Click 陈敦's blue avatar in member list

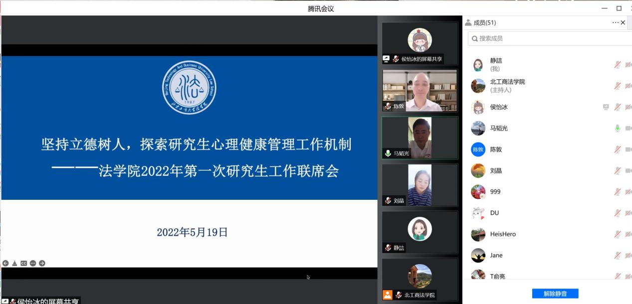(478, 150)
